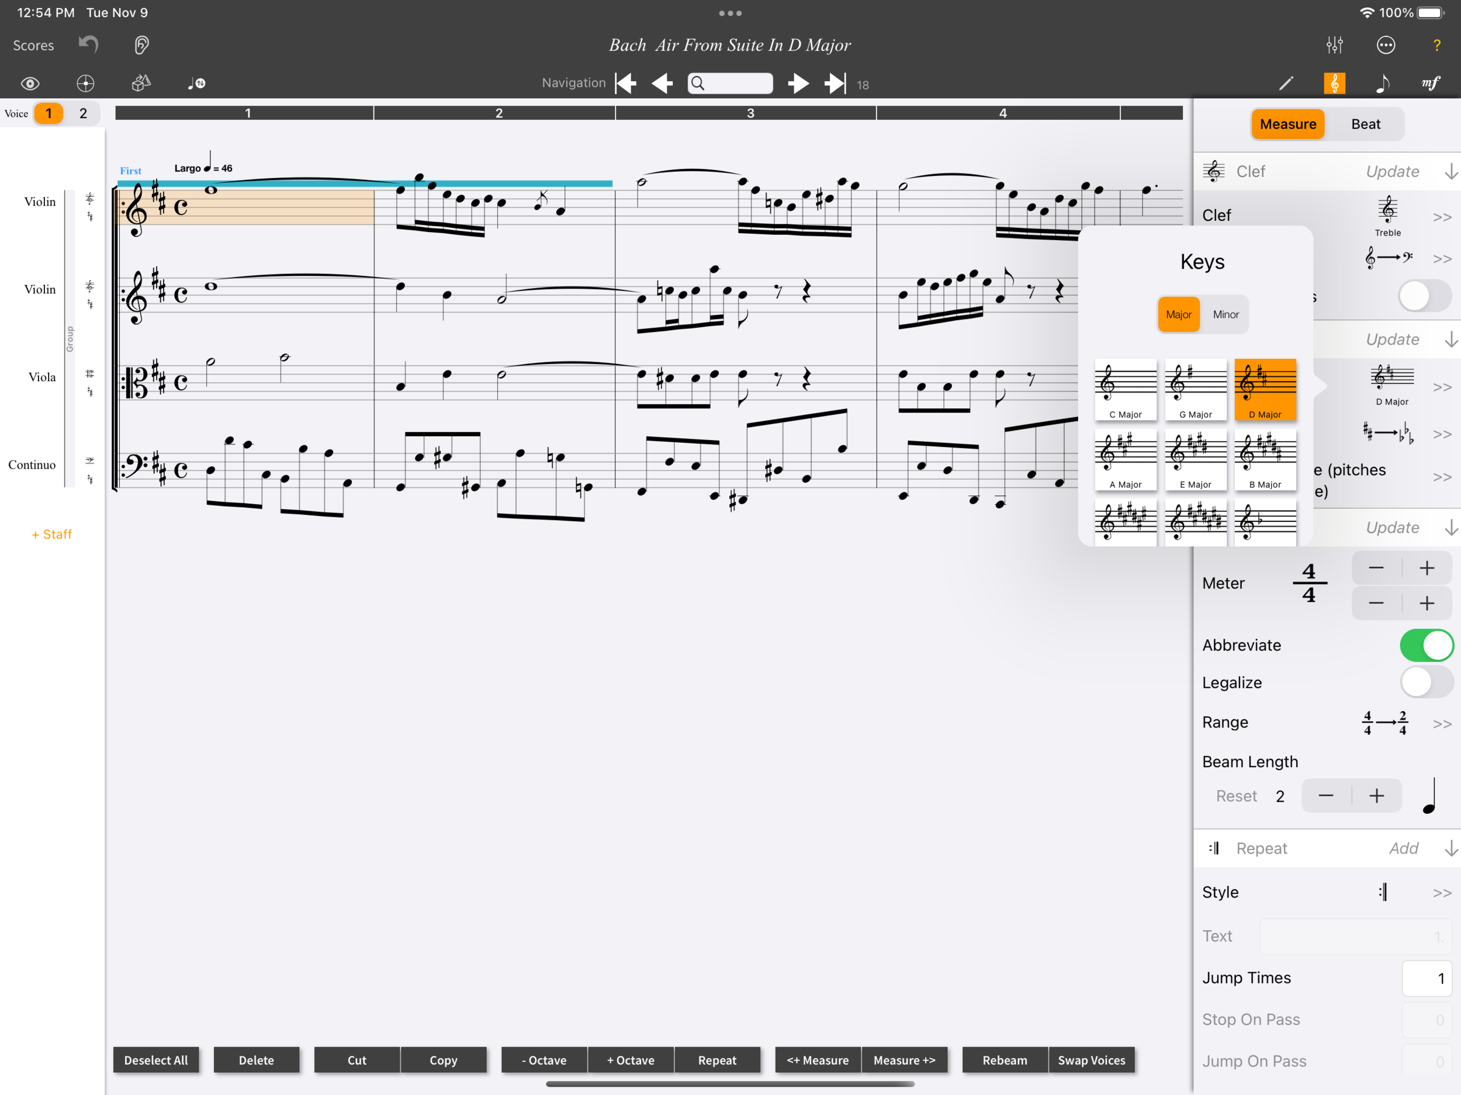The width and height of the screenshot is (1461, 1095).
Task: Expand the key change range chevron
Action: pyautogui.click(x=1442, y=435)
